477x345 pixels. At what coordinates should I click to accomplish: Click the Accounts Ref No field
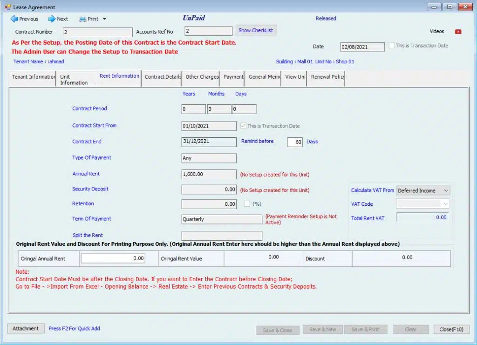[208, 31]
